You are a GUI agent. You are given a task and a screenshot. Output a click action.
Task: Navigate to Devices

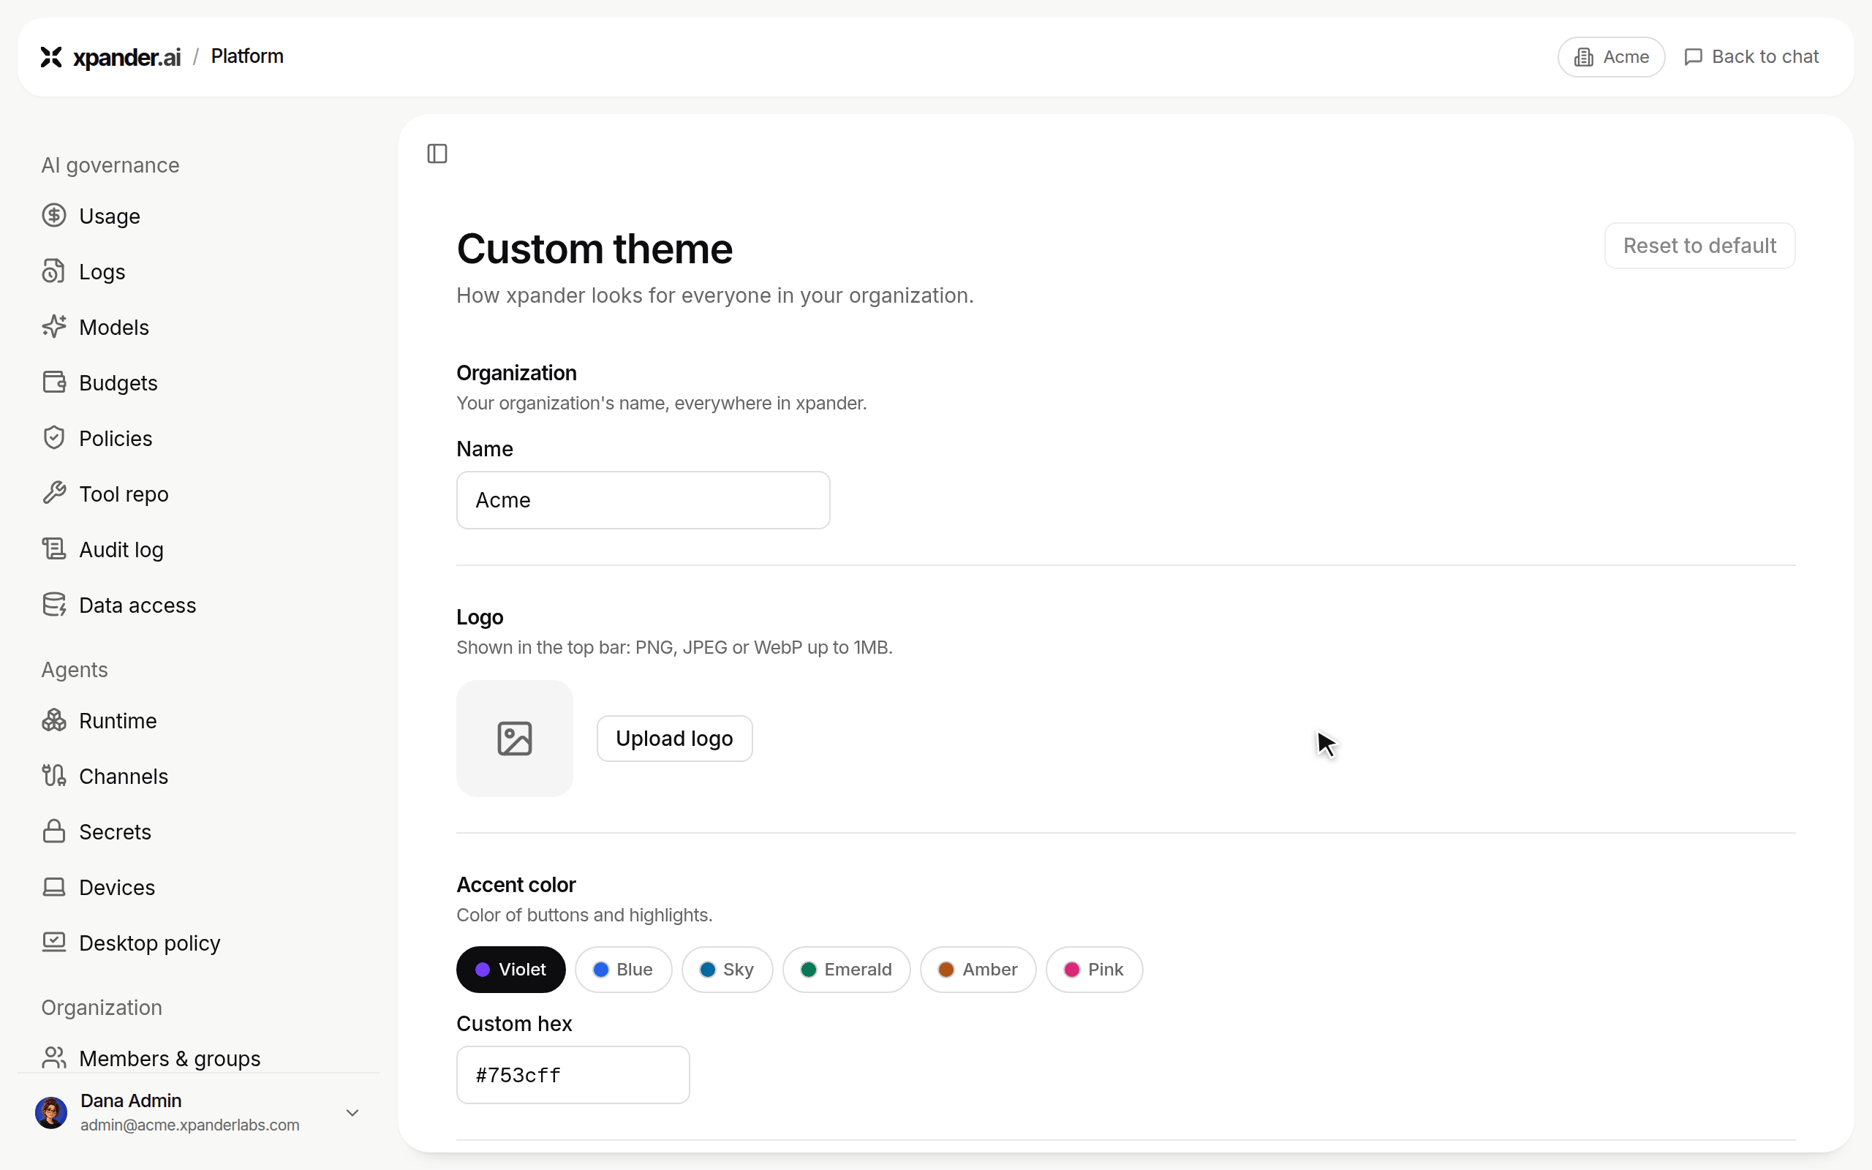(117, 888)
